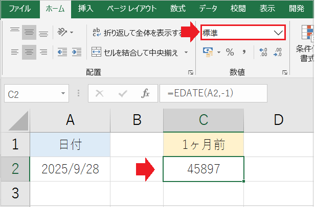Toggle 折り返して全体を表示する wrap text
The width and height of the screenshot is (315, 207).
coord(138,33)
